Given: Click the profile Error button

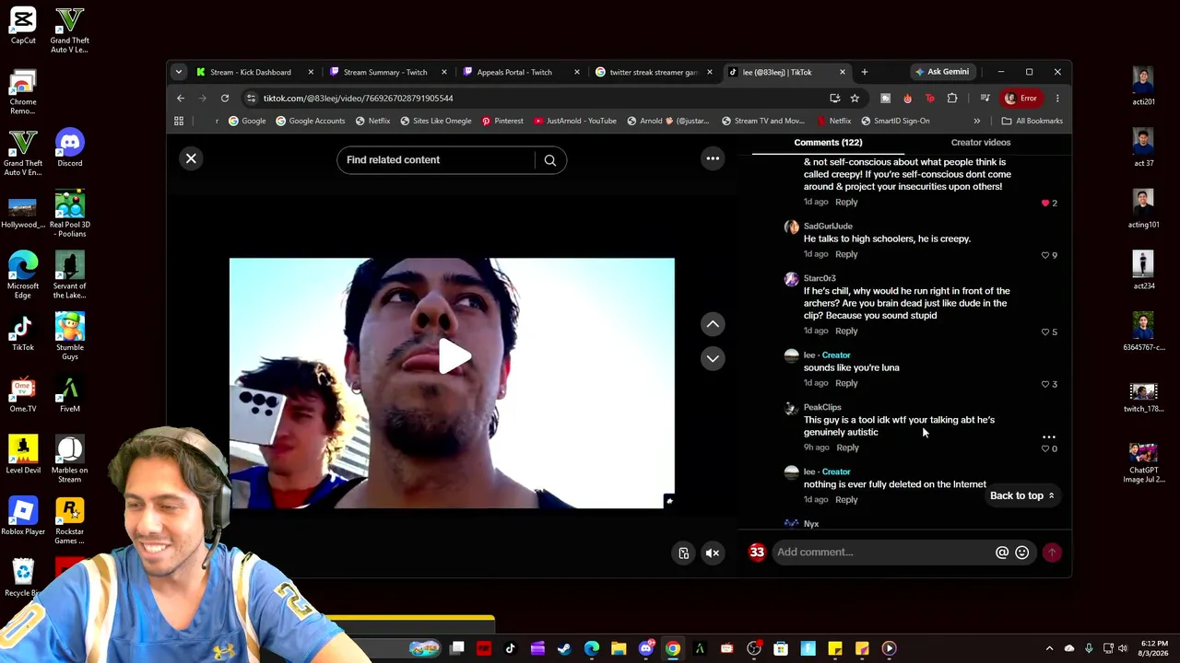Looking at the screenshot, I should [1021, 99].
